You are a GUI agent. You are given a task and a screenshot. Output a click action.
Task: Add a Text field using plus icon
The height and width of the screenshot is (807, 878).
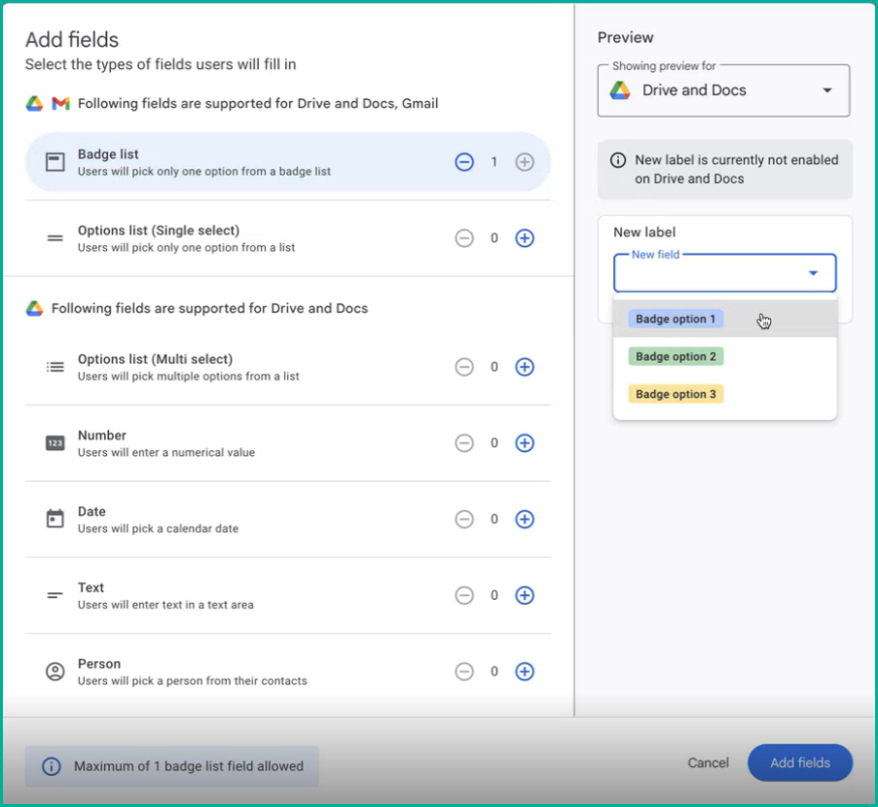click(x=524, y=595)
